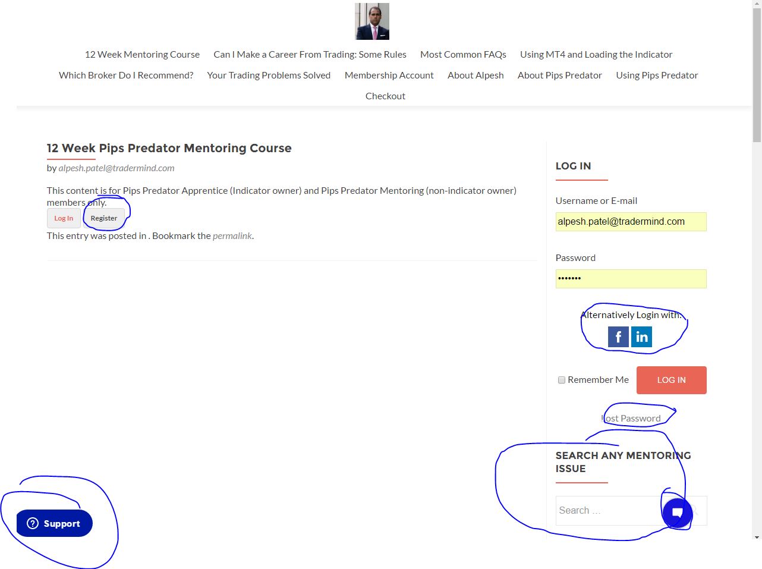
Task: Click the LinkedIn login icon
Action: point(641,337)
